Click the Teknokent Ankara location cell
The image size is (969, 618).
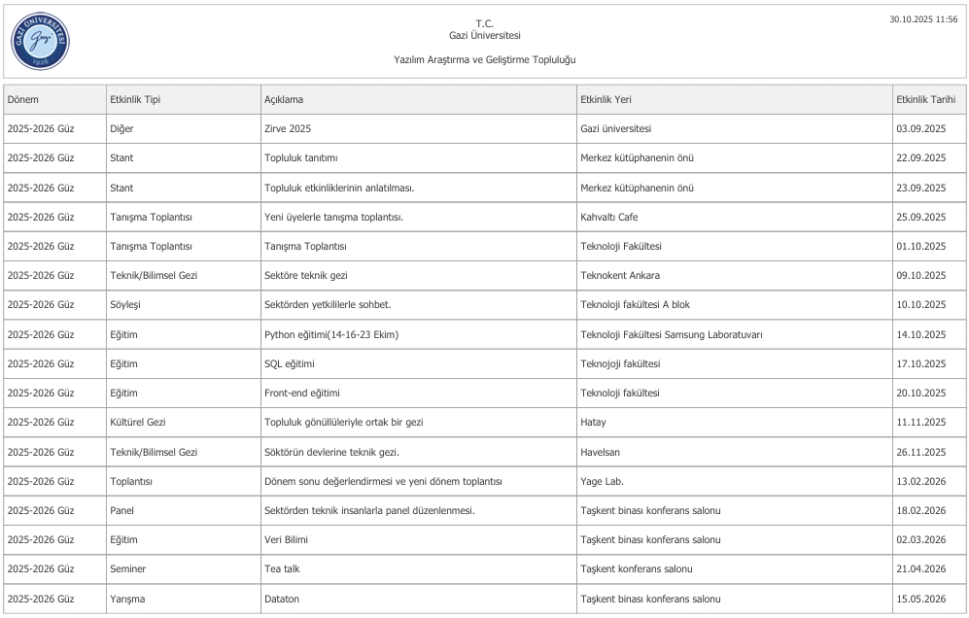(619, 276)
